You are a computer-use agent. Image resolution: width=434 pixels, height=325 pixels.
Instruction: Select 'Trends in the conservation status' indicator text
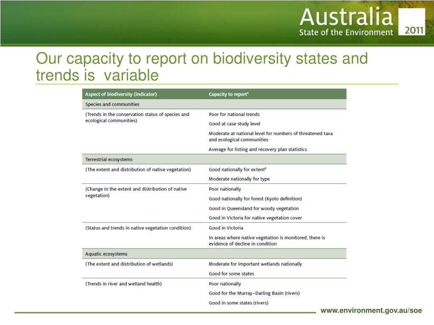pos(137,118)
